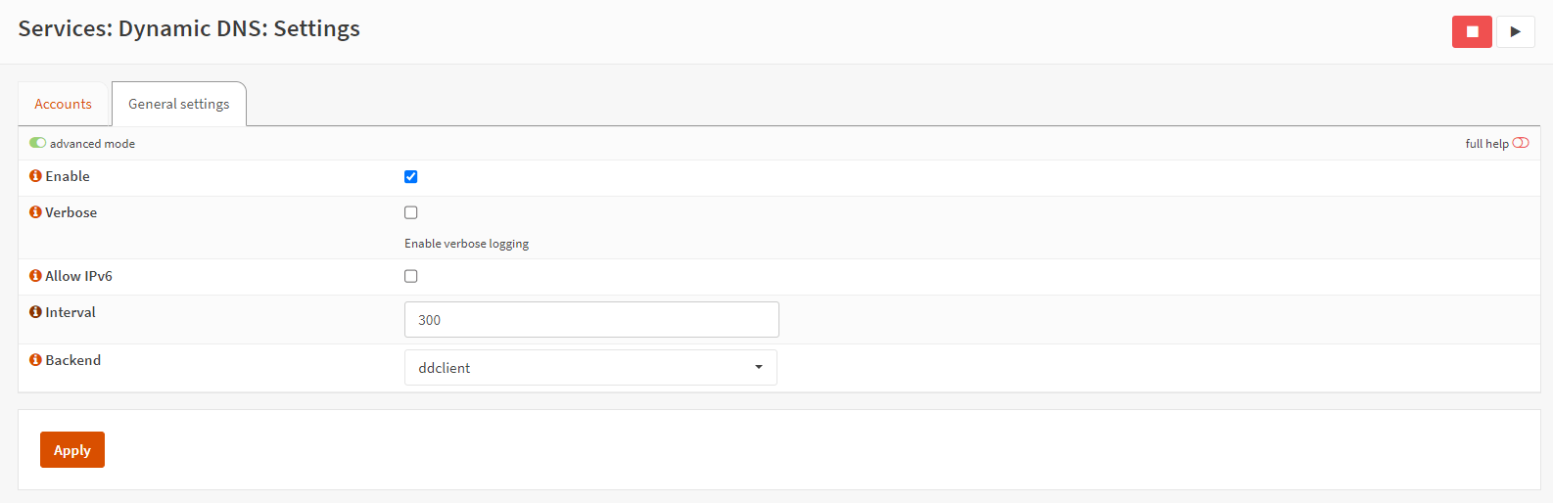Enable the Allow IPv6 checkbox
The width and height of the screenshot is (1553, 503).
coord(411,276)
